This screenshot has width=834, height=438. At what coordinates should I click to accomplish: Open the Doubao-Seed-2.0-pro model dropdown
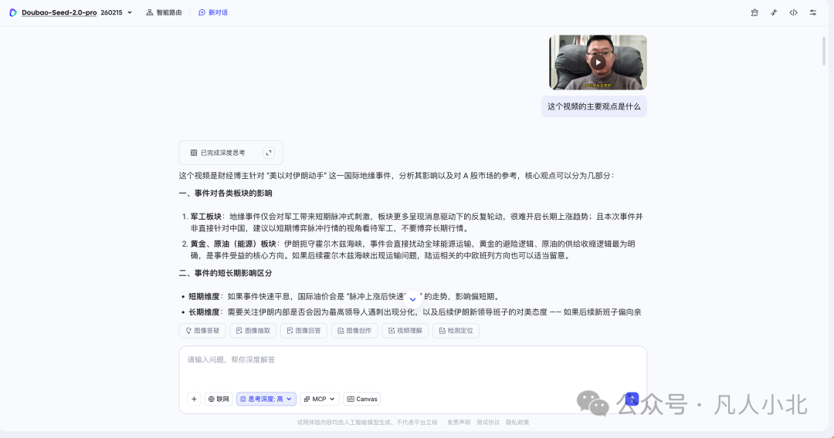pos(76,12)
